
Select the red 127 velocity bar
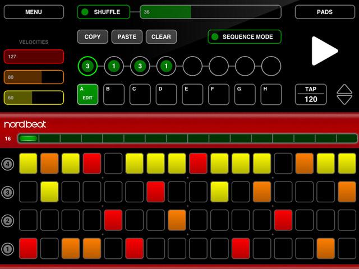click(34, 57)
